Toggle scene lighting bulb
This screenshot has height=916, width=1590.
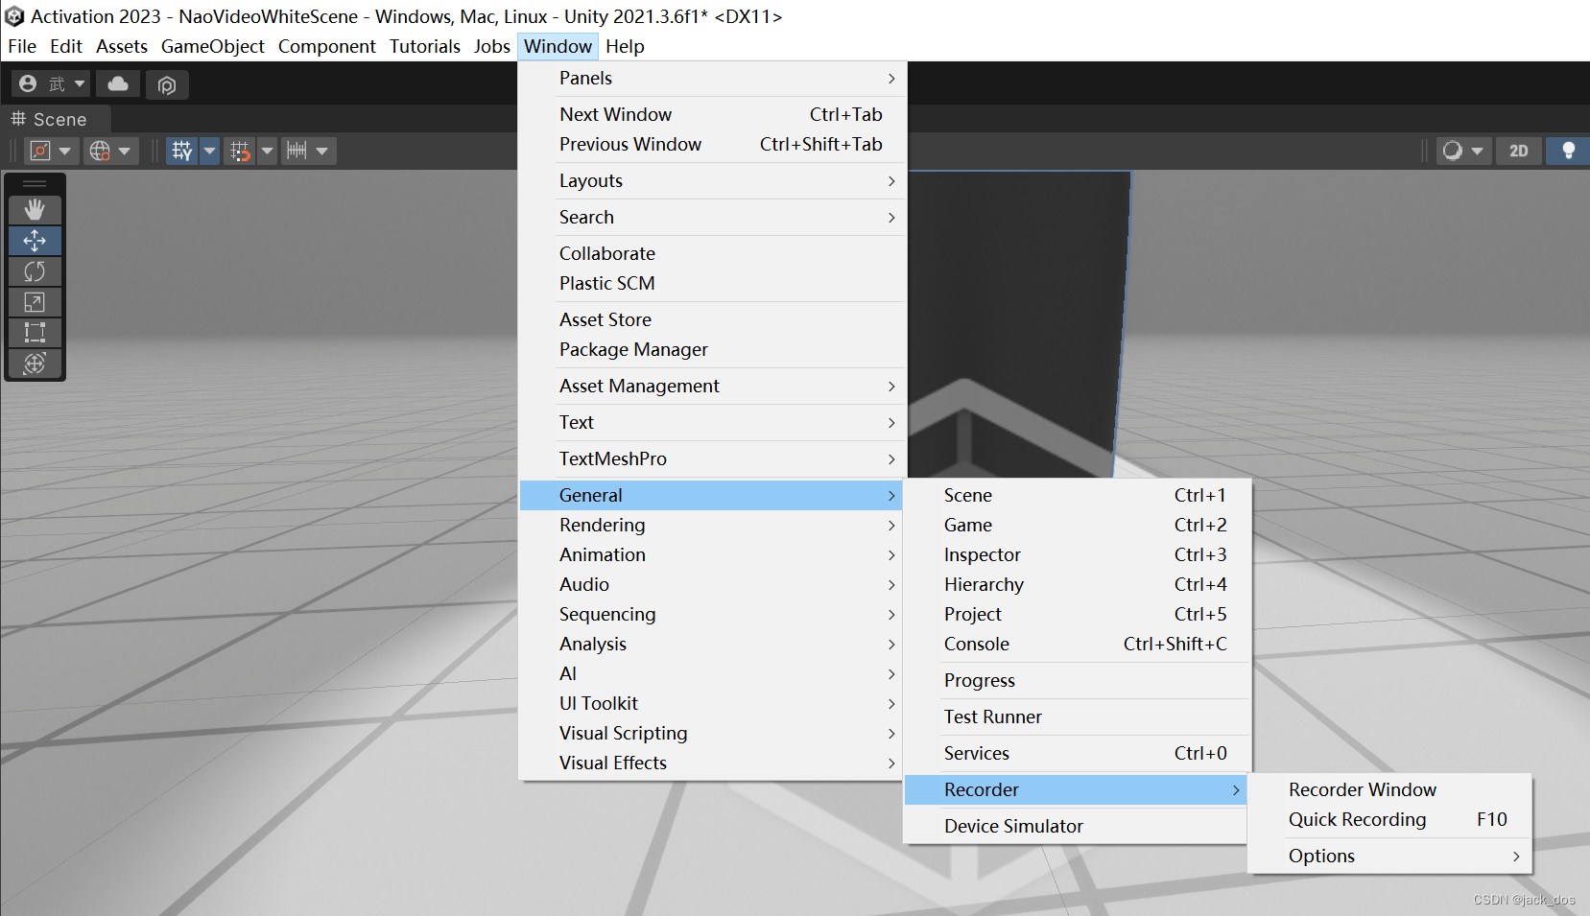click(x=1568, y=151)
